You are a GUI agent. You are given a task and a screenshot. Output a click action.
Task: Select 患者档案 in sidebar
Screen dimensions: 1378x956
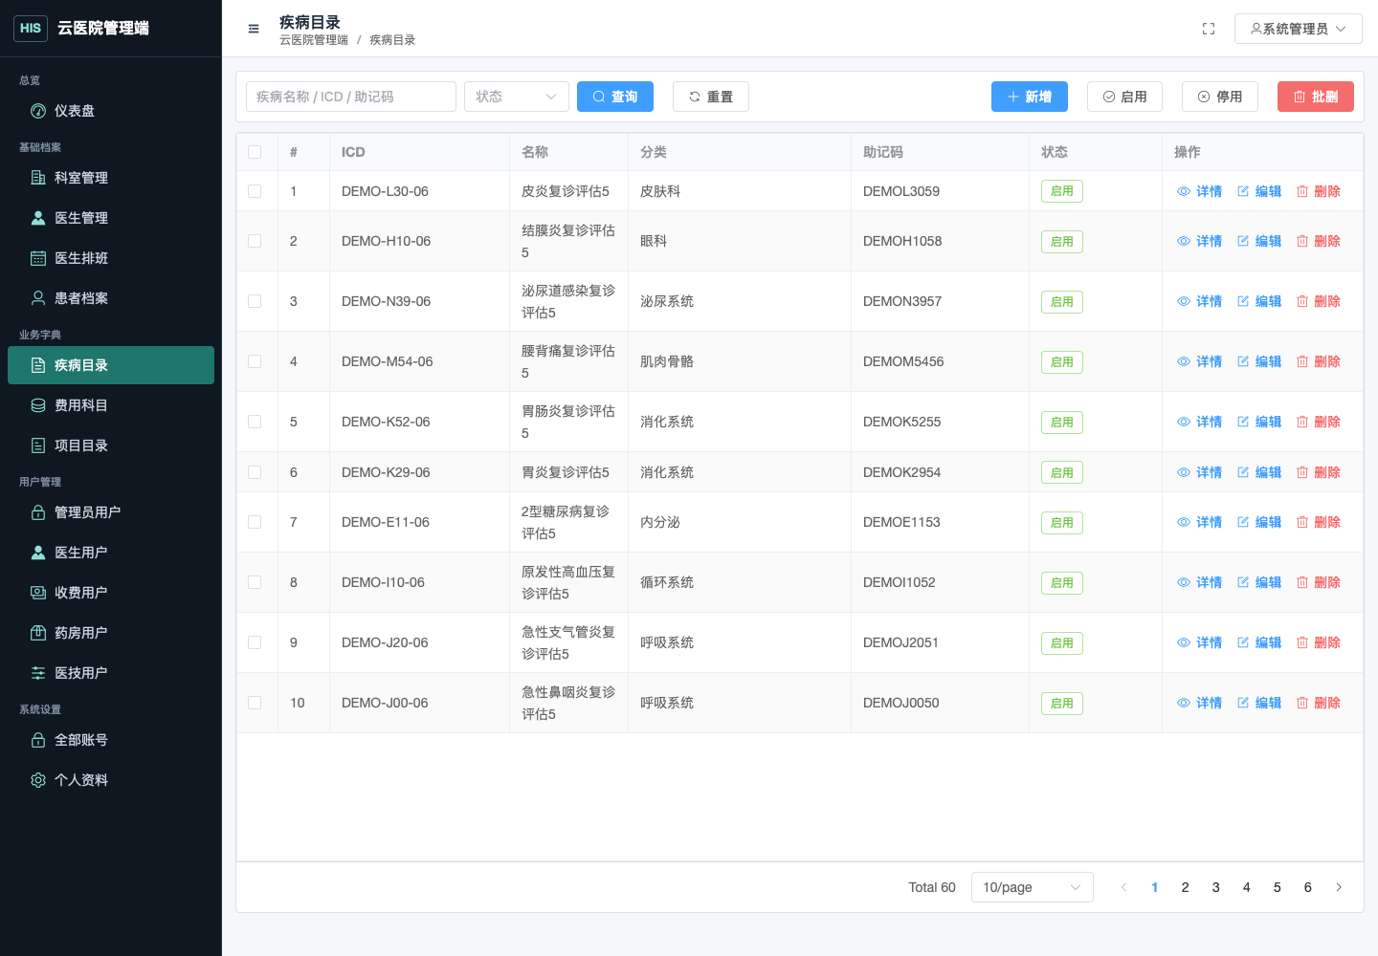pyautogui.click(x=111, y=298)
